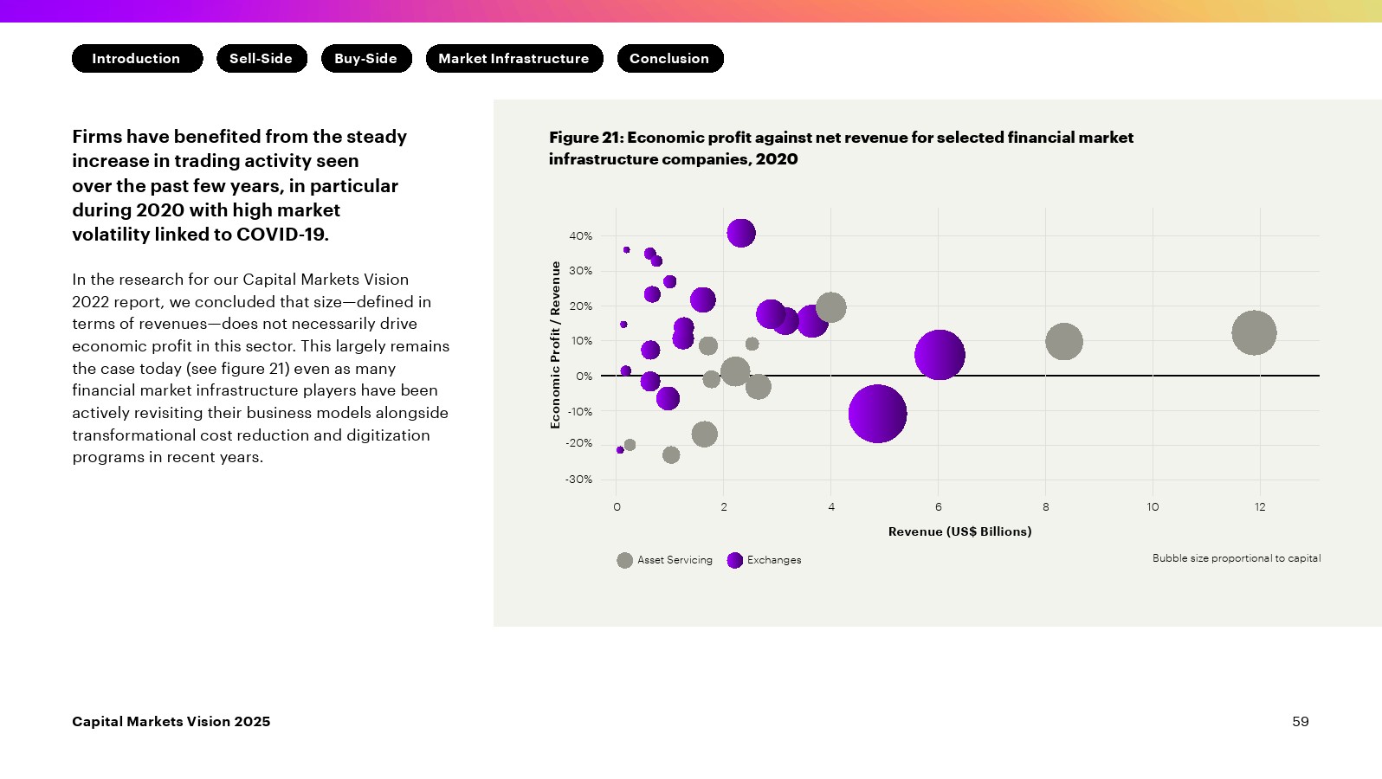
Task: Open the Market Infrastructure section
Action: click(514, 59)
